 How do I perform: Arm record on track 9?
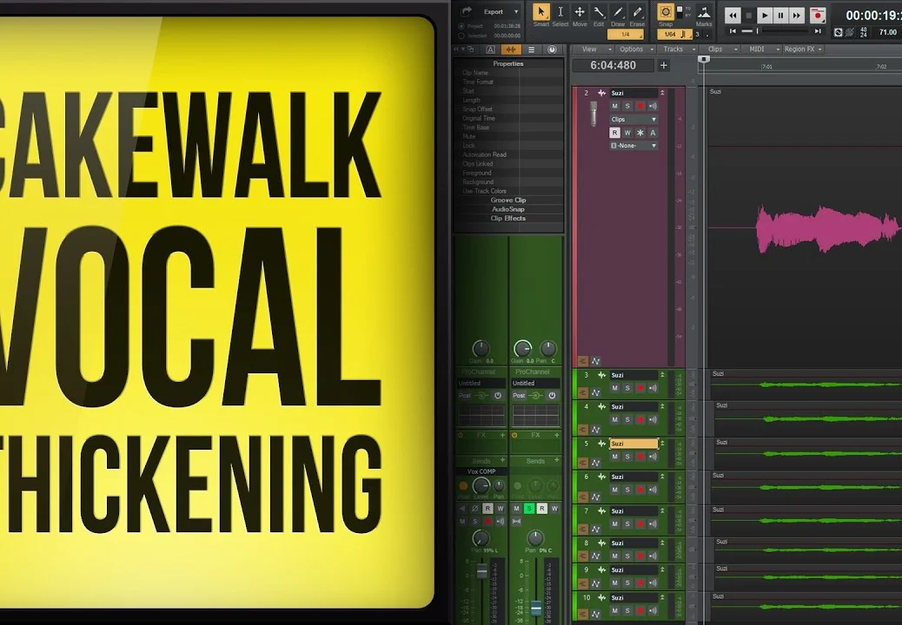[640, 583]
